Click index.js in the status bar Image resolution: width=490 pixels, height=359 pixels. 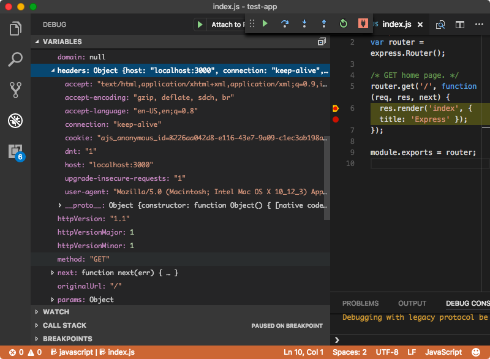tap(117, 352)
